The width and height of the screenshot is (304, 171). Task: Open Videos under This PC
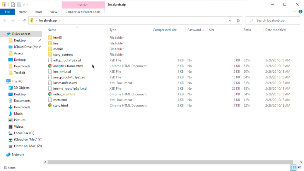[x=19, y=127]
